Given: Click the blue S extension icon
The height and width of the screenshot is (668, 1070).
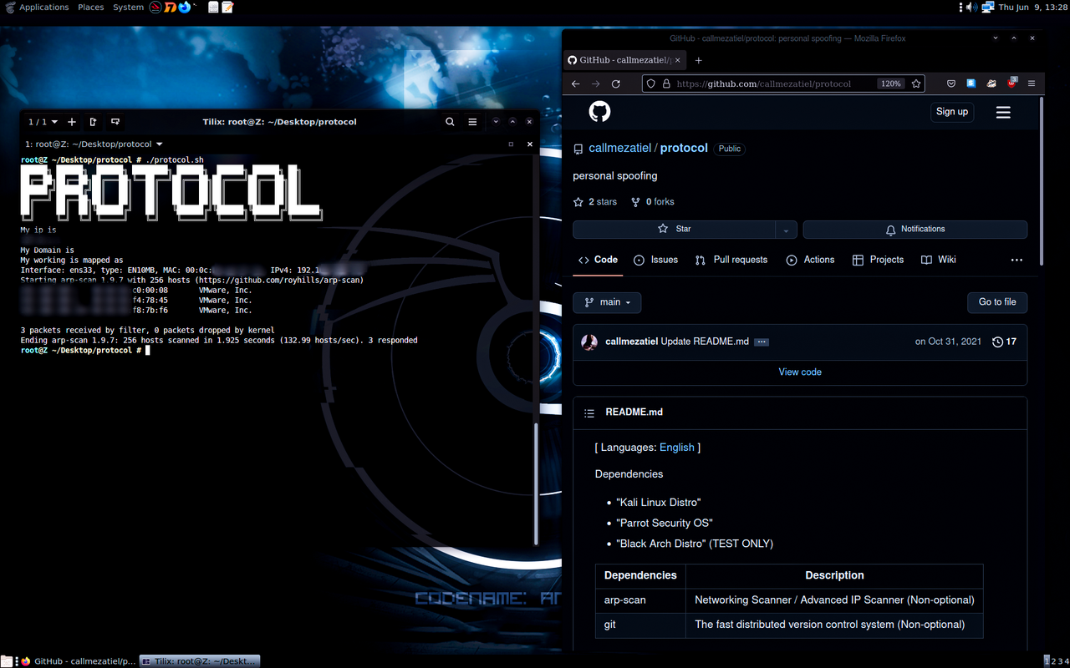Looking at the screenshot, I should [x=971, y=83].
